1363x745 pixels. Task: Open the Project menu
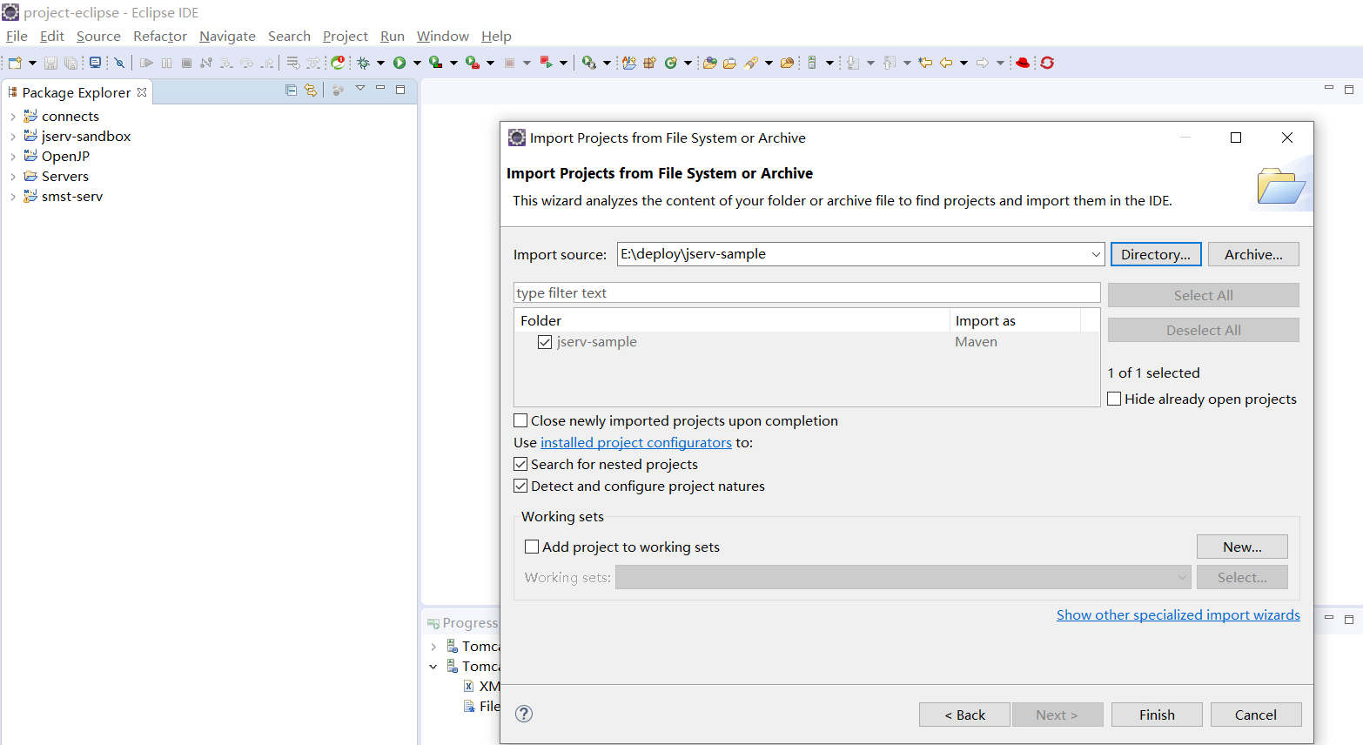(346, 36)
